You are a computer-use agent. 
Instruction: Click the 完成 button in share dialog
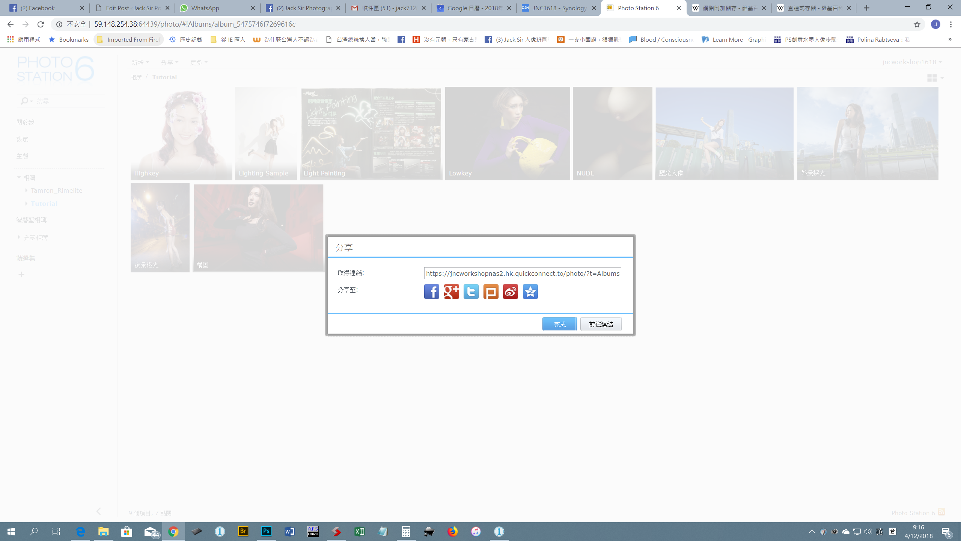(x=559, y=324)
